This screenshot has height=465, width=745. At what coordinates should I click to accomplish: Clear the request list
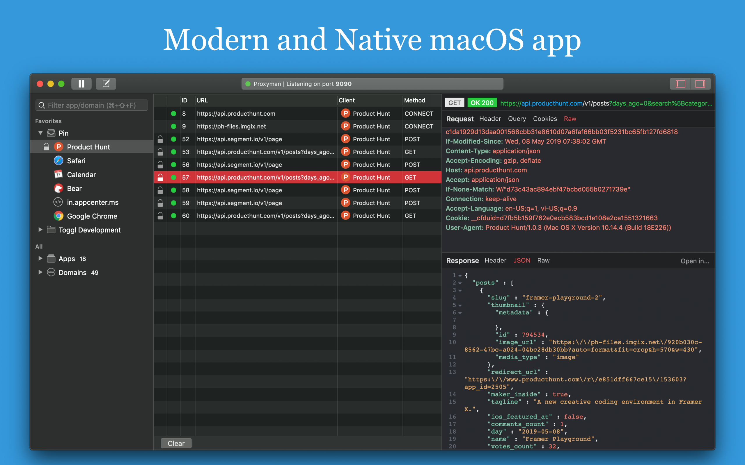click(176, 443)
